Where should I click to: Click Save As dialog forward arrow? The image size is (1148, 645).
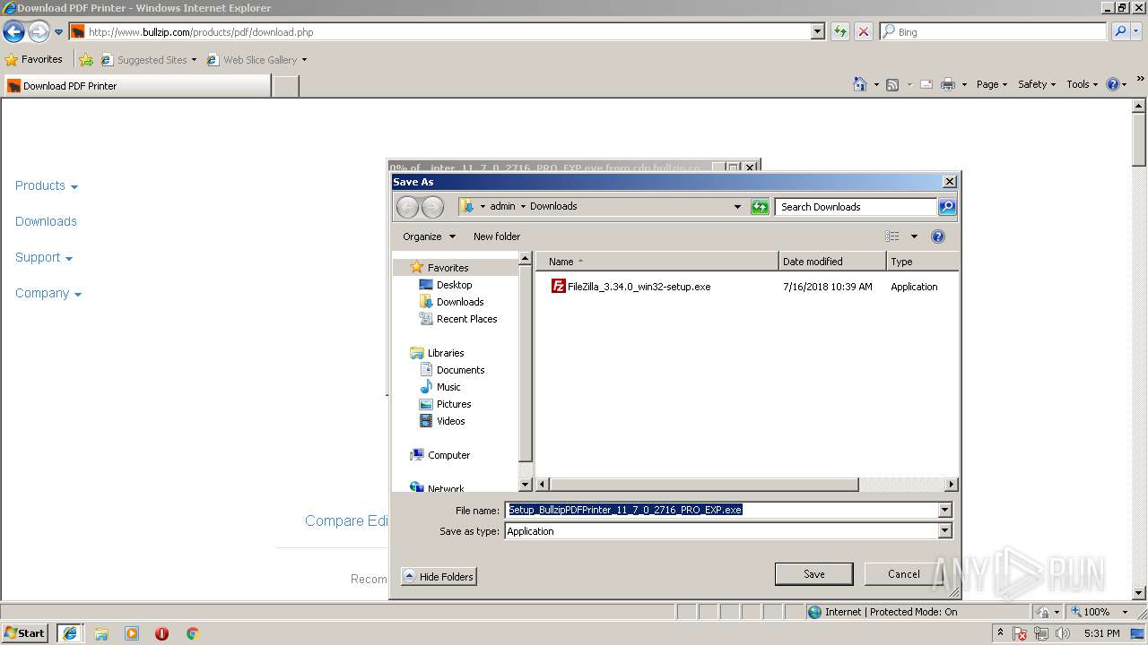click(x=432, y=207)
